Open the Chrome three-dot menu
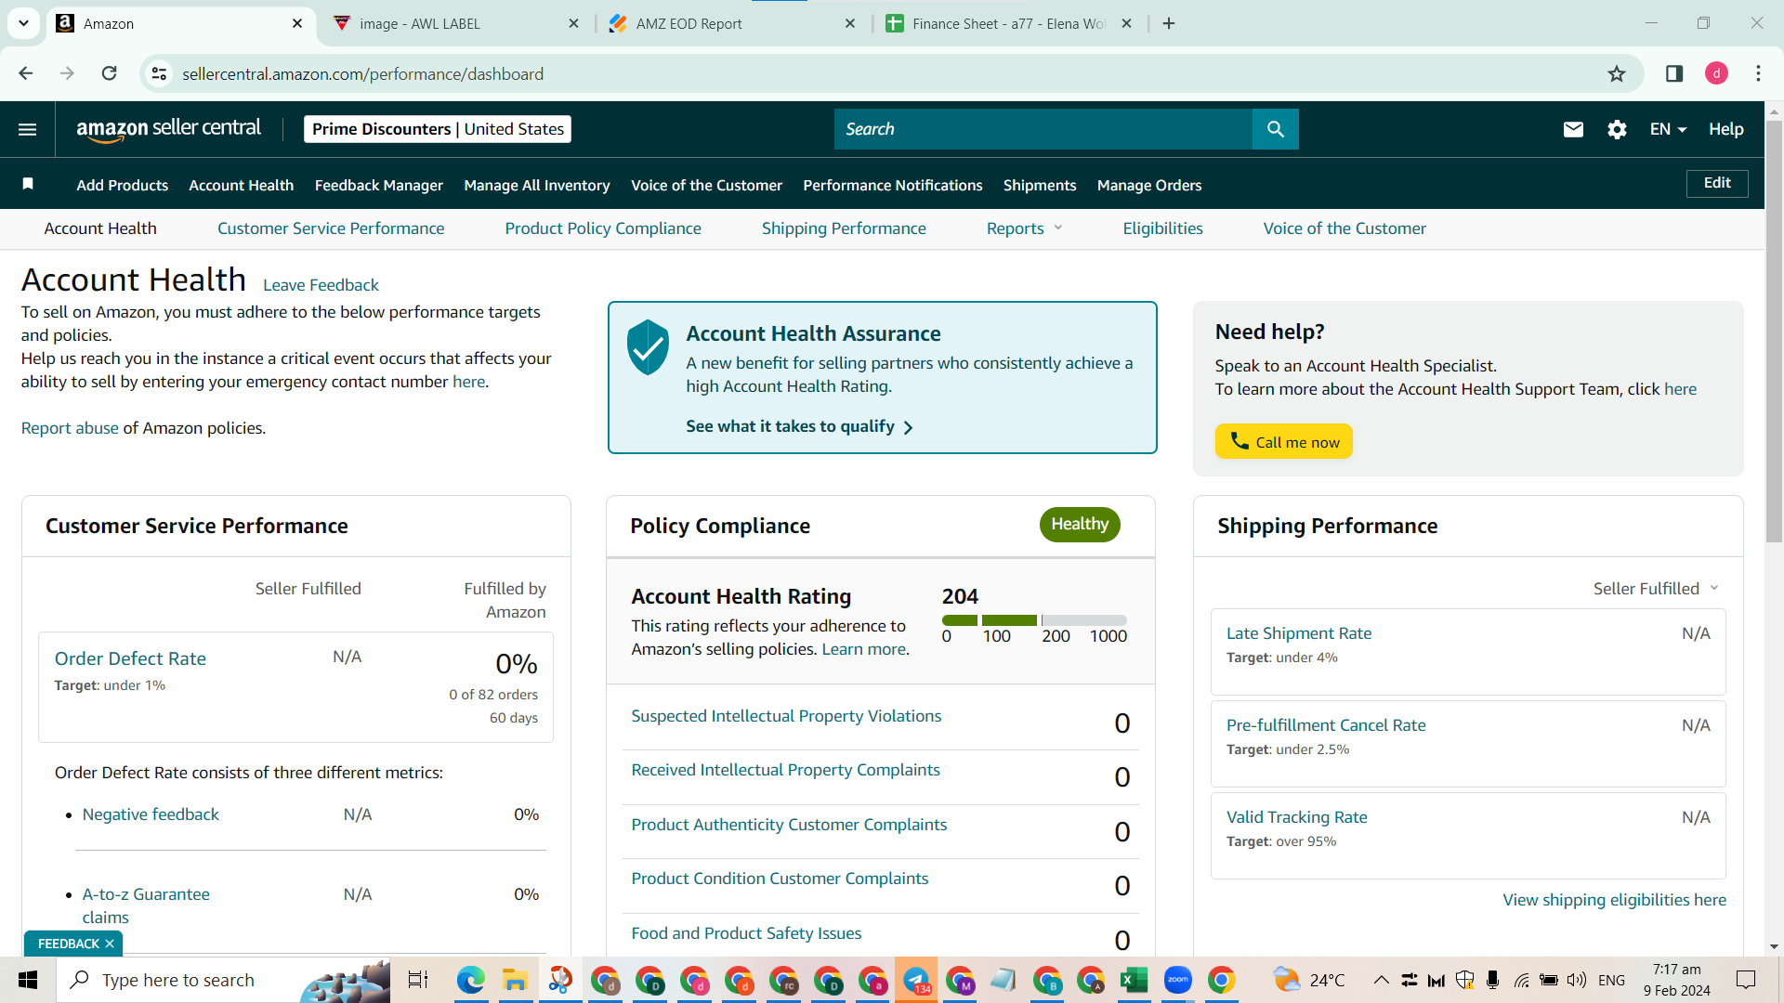 click(1758, 73)
